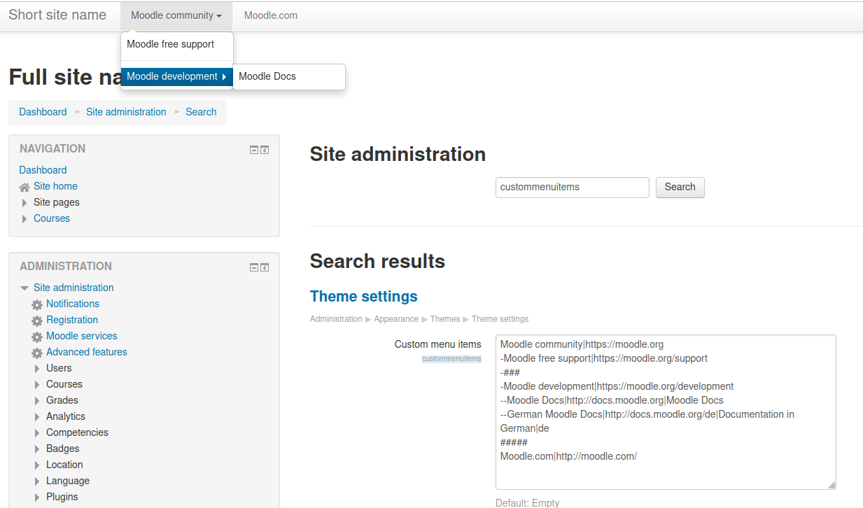Dock the Navigation block
This screenshot has height=508, width=863.
coord(265,150)
